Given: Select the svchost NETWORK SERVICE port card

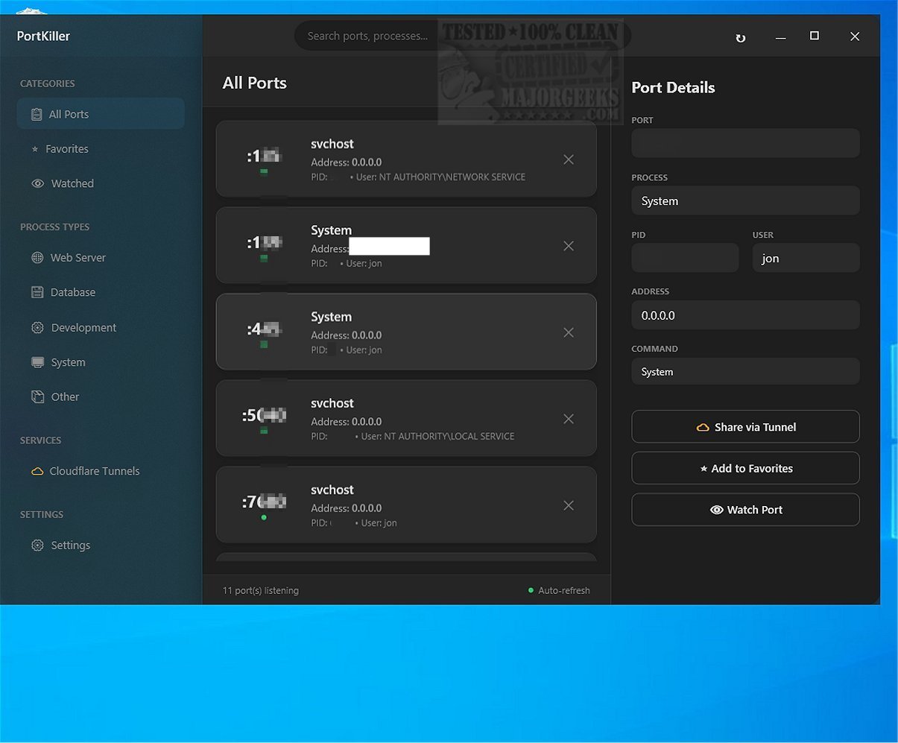Looking at the screenshot, I should pos(406,159).
